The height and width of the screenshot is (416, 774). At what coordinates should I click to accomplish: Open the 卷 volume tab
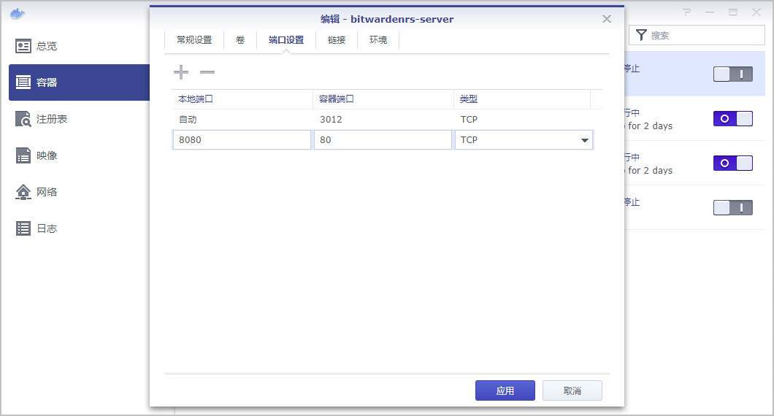[x=240, y=40]
